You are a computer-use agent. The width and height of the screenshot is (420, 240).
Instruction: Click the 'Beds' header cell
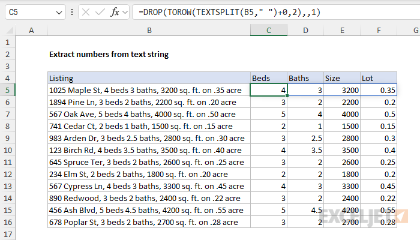point(269,78)
